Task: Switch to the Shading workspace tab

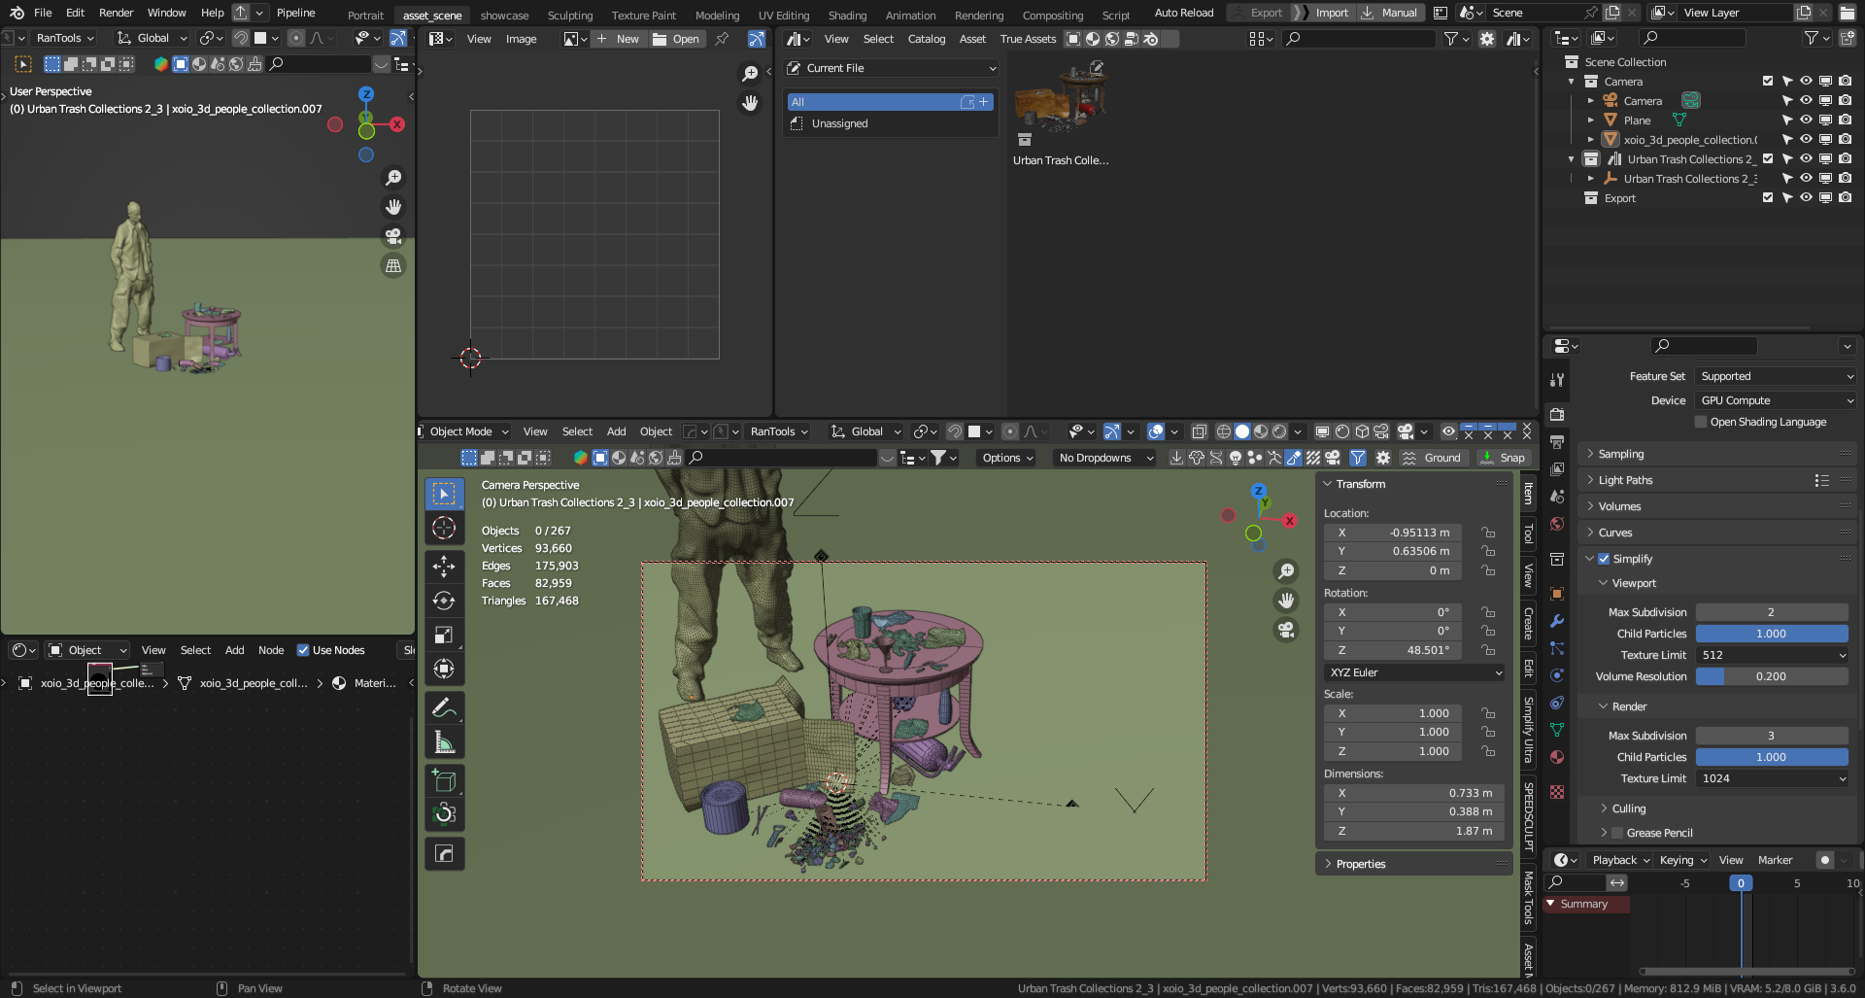Action: [x=846, y=16]
